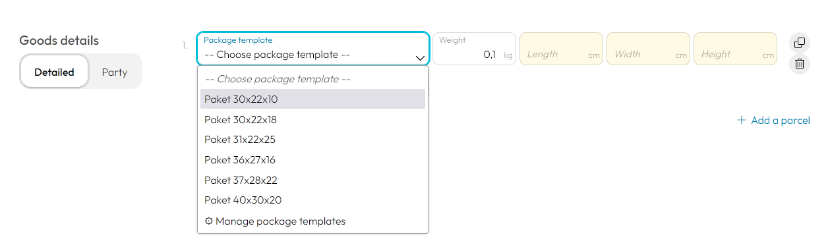Collapse the Package template dropdown chevron

pos(420,57)
